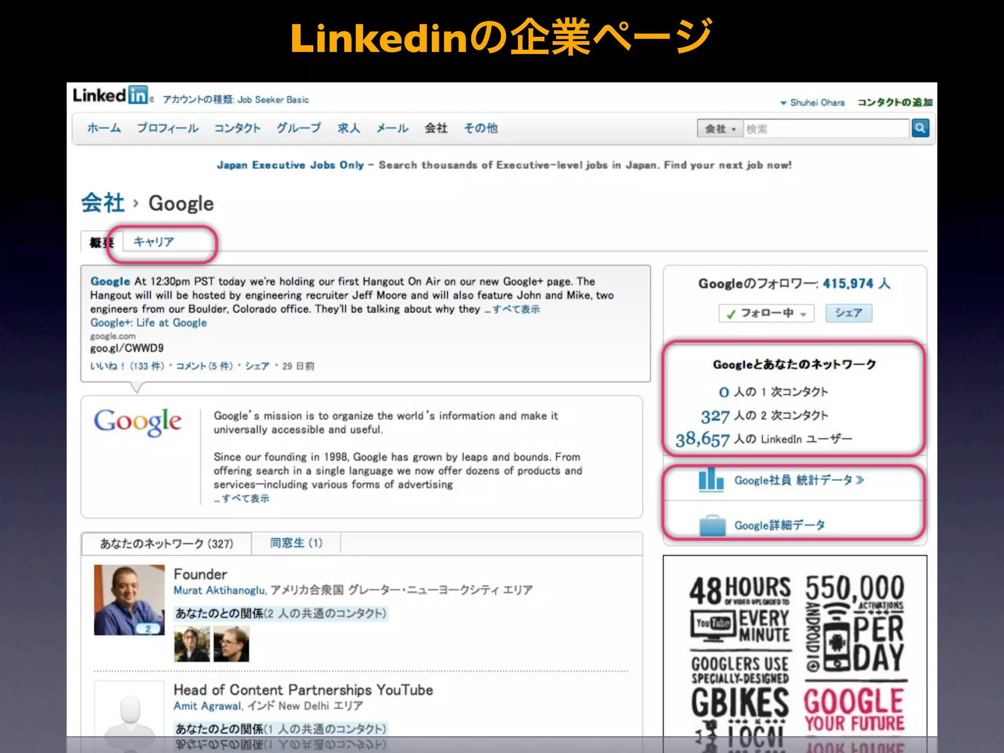Expand the update with すべて表示
Viewport: 1004px width, 753px height.
(516, 309)
